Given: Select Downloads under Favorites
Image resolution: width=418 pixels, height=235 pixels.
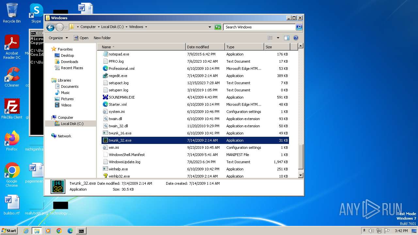Looking at the screenshot, I should (70, 62).
